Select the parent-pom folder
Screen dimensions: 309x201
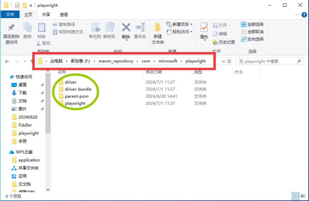pyautogui.click(x=74, y=96)
